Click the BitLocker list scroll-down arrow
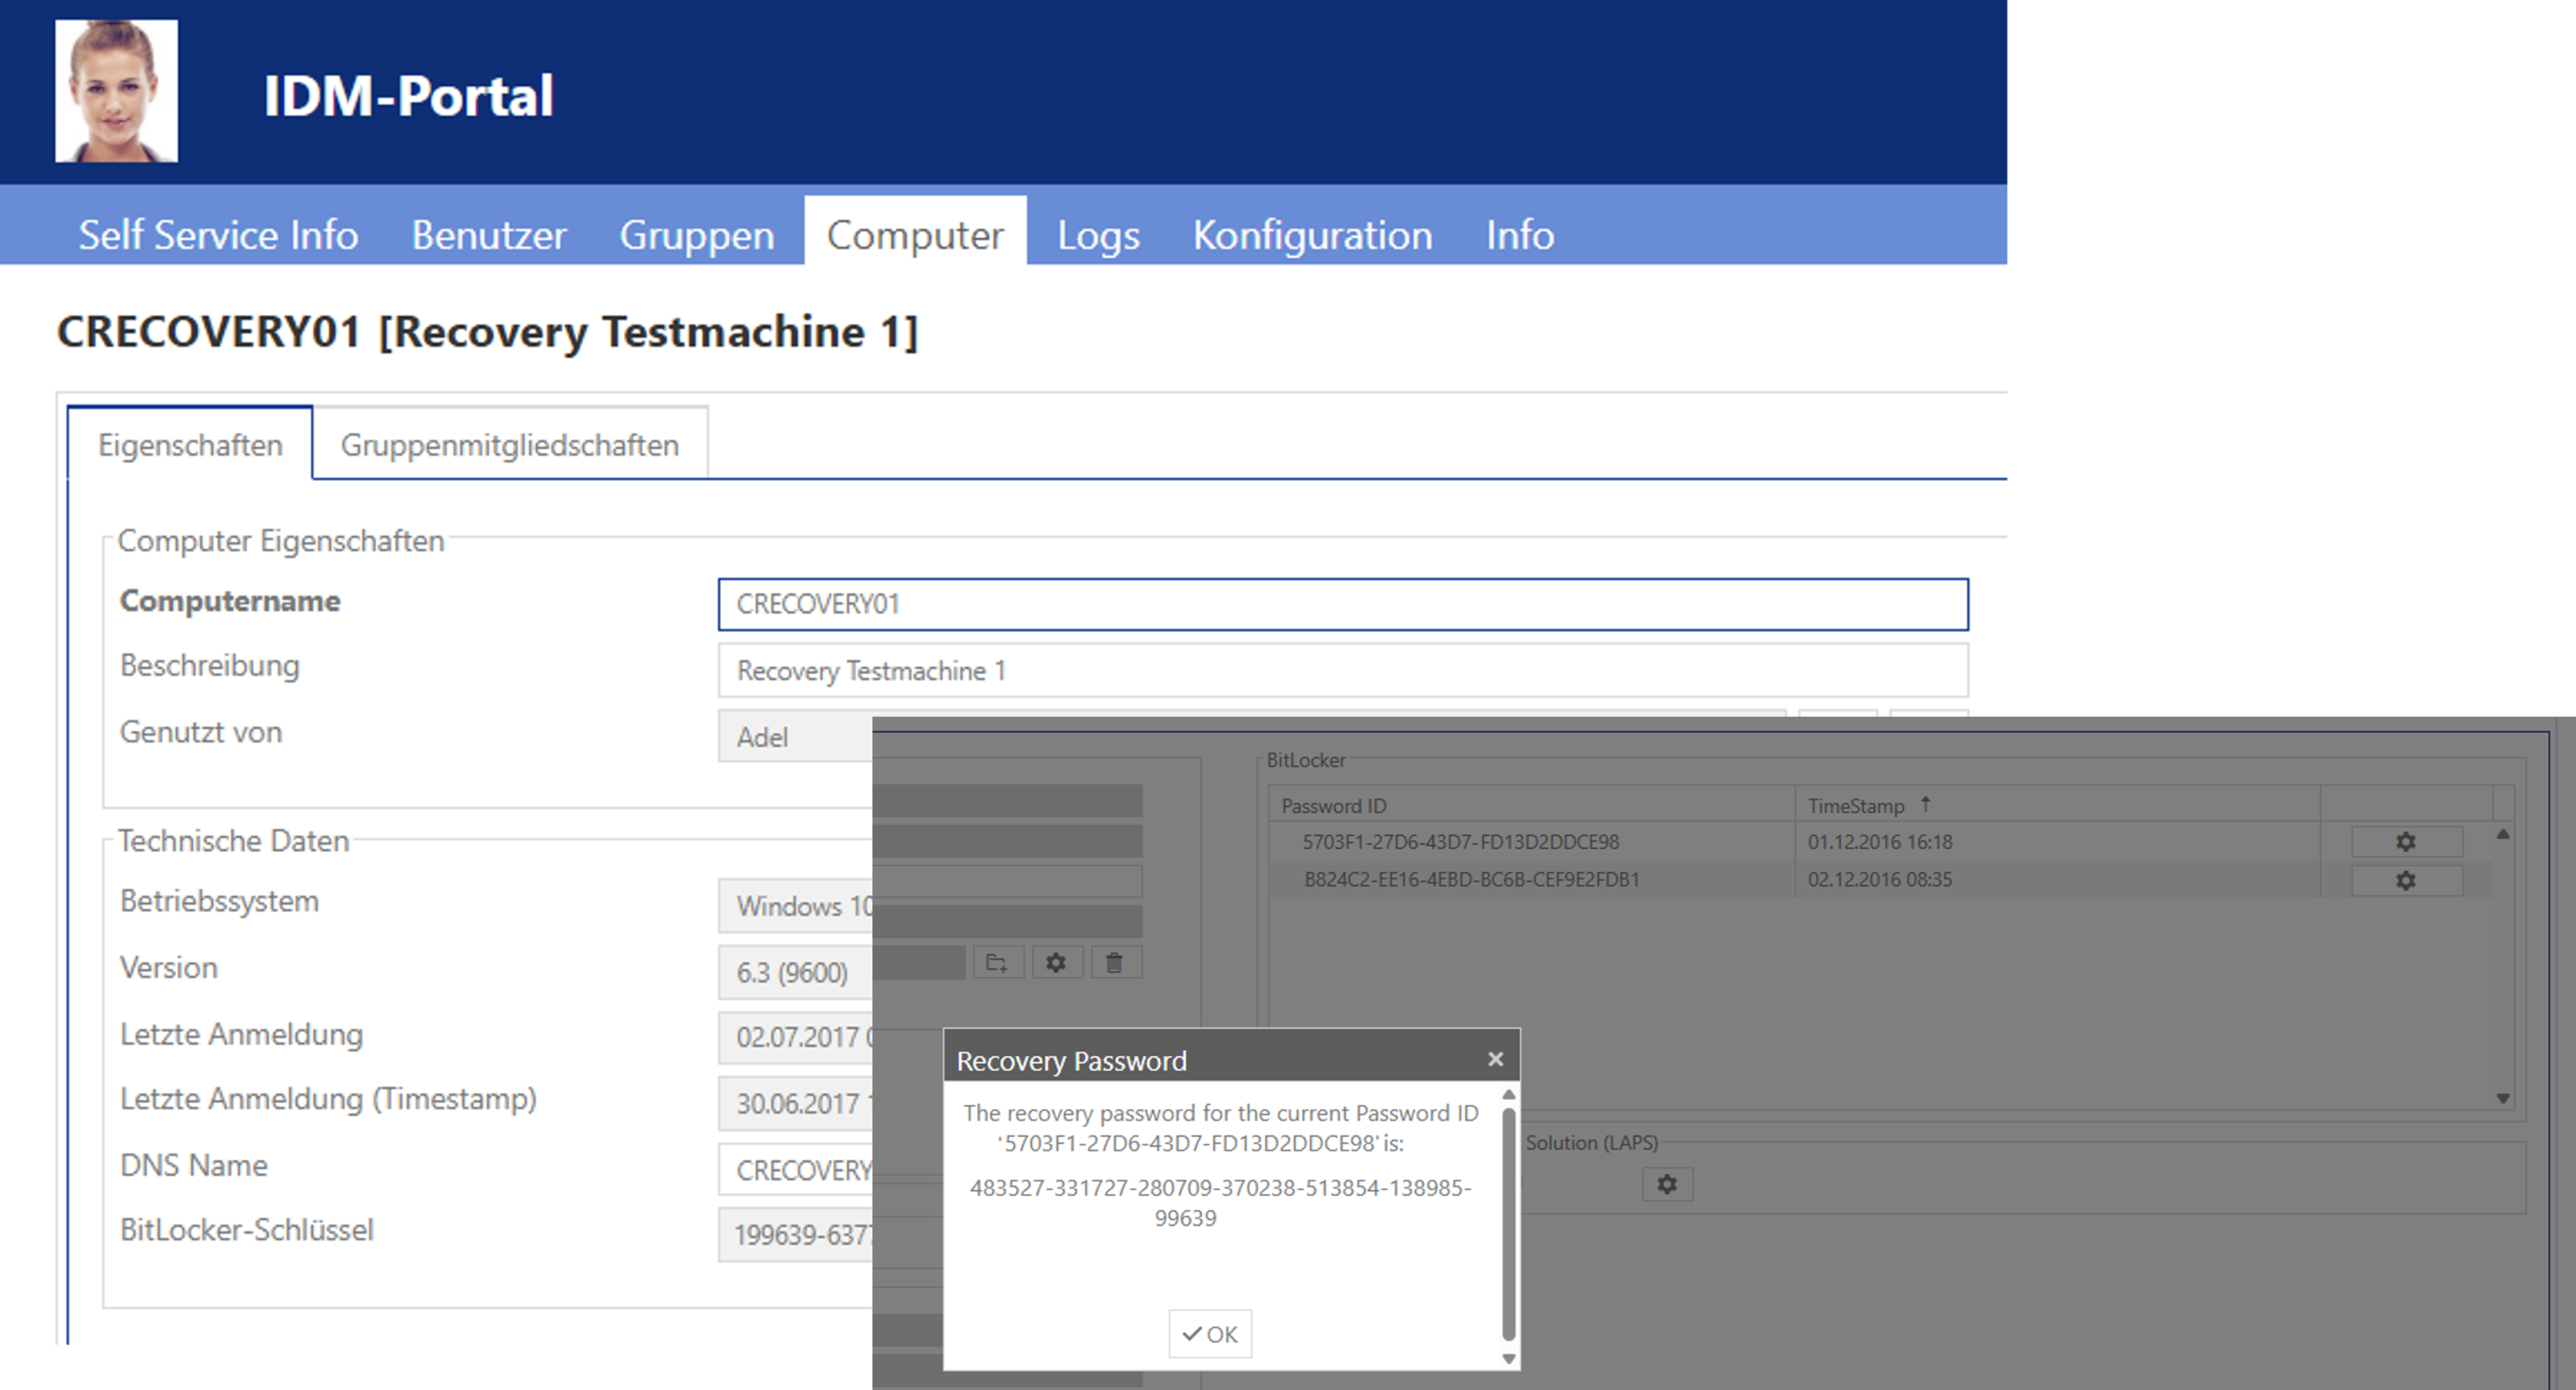This screenshot has width=2576, height=1390. point(2503,1098)
